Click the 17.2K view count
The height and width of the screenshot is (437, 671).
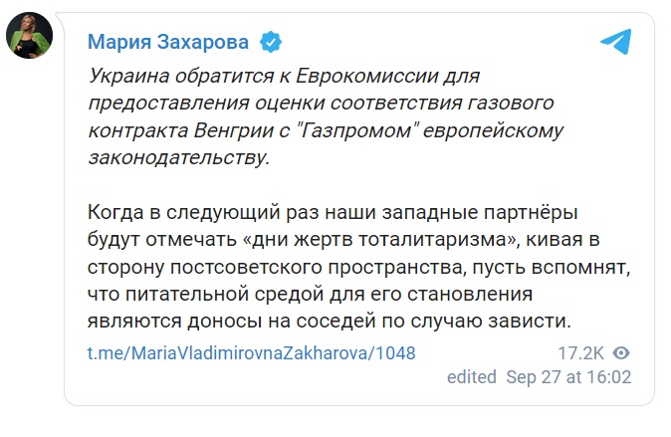point(580,353)
